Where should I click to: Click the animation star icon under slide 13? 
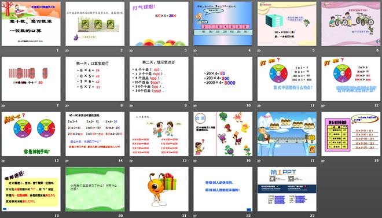point(3,161)
